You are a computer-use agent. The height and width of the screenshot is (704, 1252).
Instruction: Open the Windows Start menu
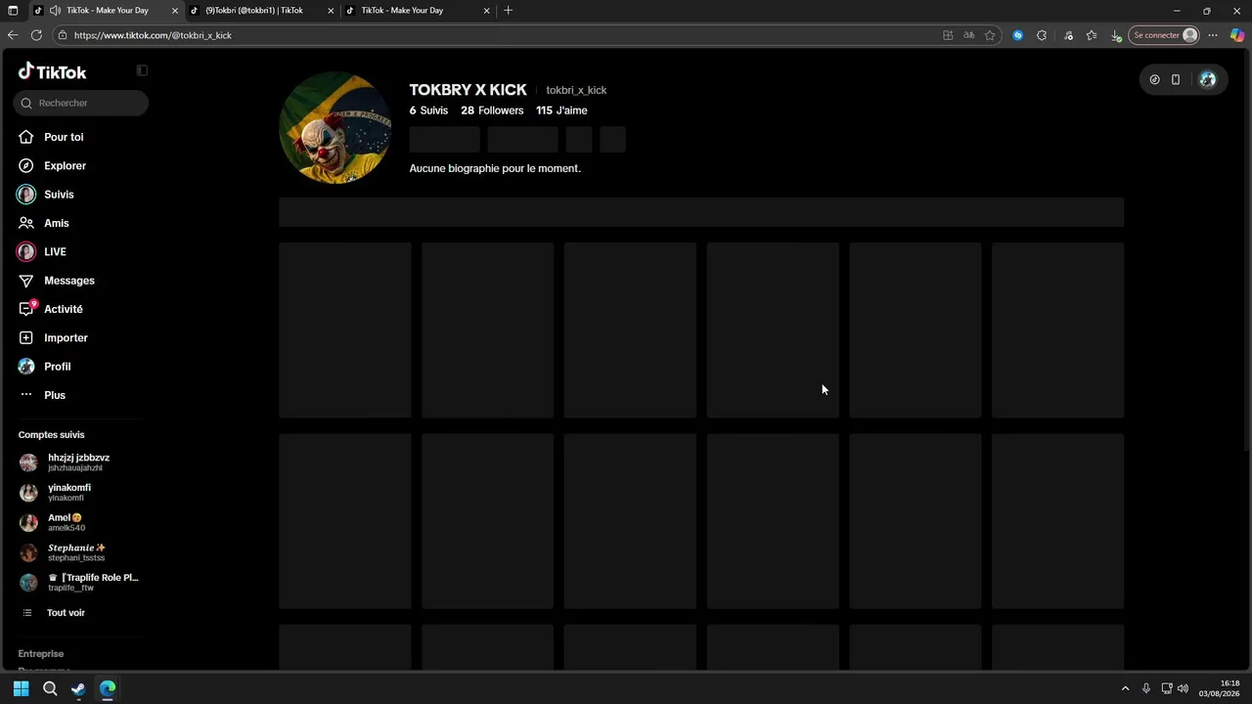pos(21,688)
